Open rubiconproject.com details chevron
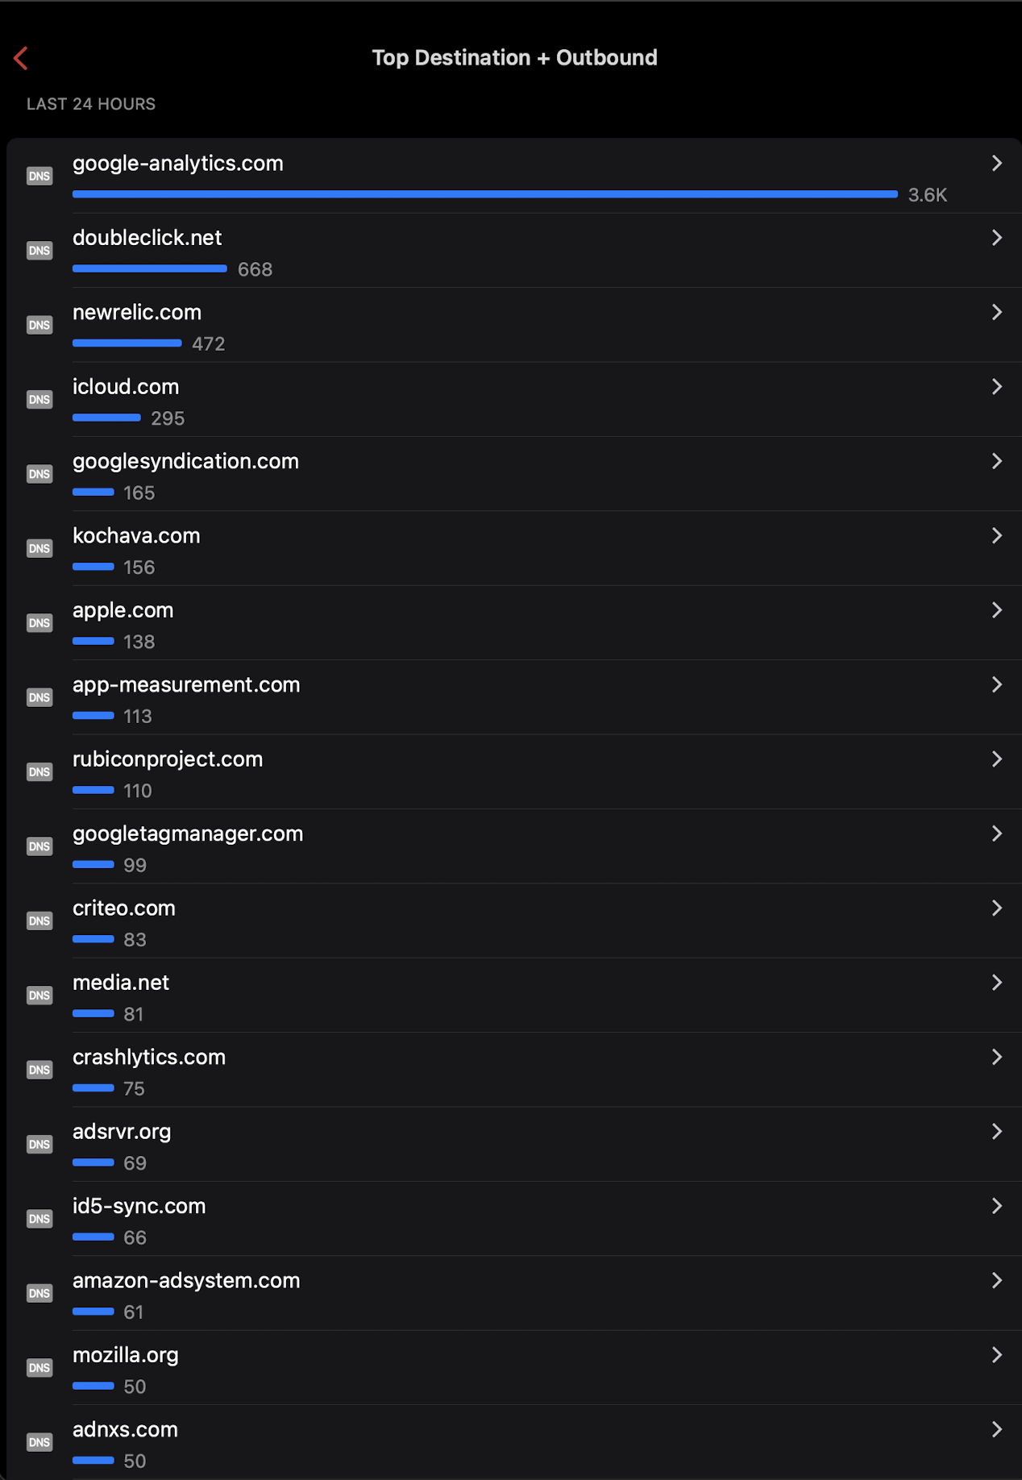The image size is (1022, 1480). pos(997,759)
